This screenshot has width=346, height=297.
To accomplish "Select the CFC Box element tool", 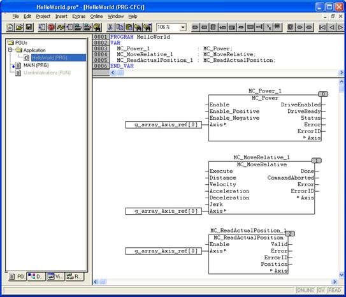I will [213, 27].
